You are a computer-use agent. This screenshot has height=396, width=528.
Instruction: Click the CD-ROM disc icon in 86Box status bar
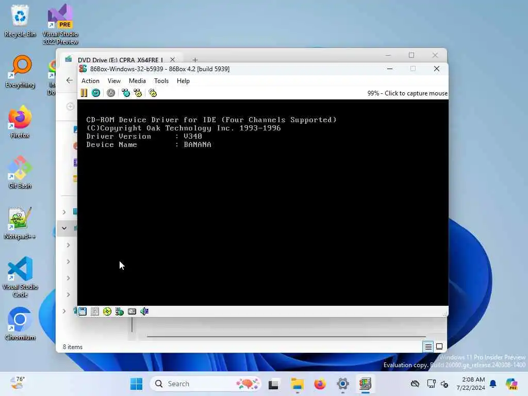click(x=107, y=311)
